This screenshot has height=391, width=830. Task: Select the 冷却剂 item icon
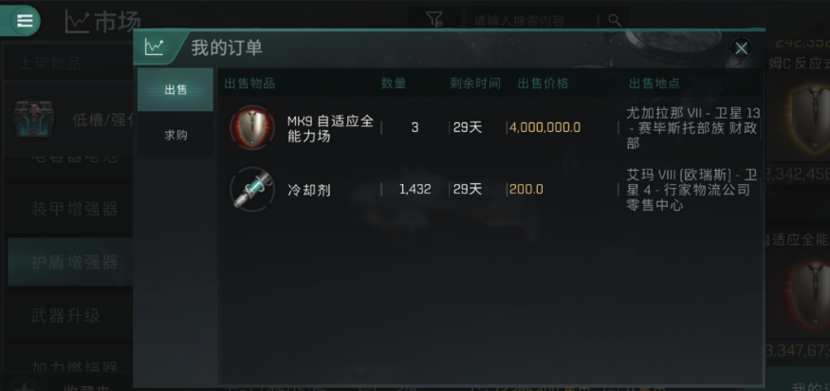[252, 189]
